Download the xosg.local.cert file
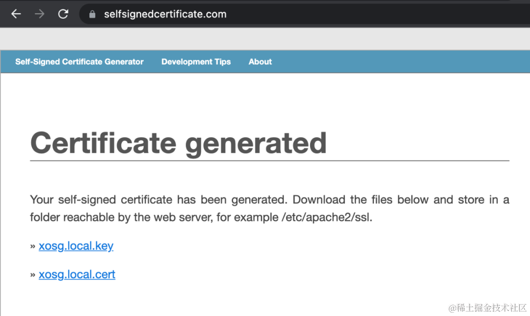The height and width of the screenshot is (316, 530). pos(77,274)
